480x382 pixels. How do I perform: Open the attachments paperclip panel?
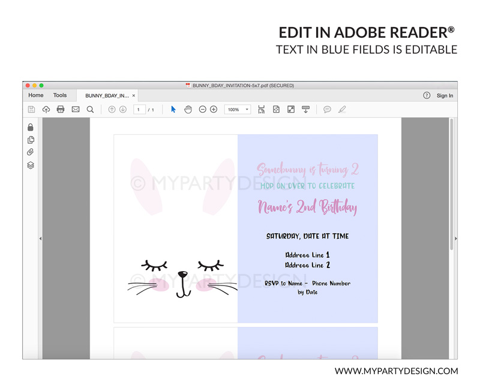coord(31,152)
